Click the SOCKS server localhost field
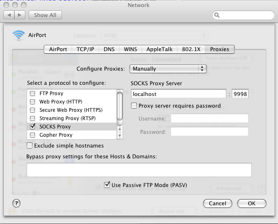Image resolution: width=278 pixels, height=224 pixels. (x=179, y=94)
